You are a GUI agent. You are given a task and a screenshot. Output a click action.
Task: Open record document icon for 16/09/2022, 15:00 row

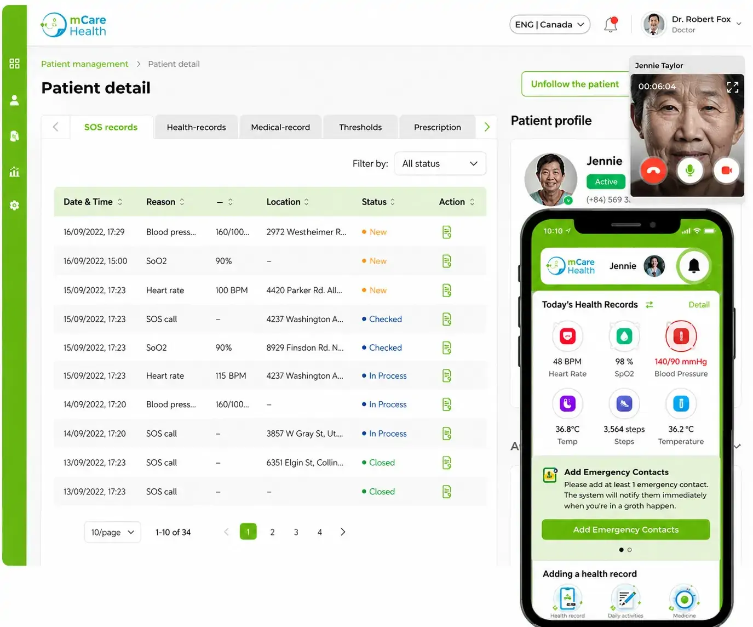point(447,261)
